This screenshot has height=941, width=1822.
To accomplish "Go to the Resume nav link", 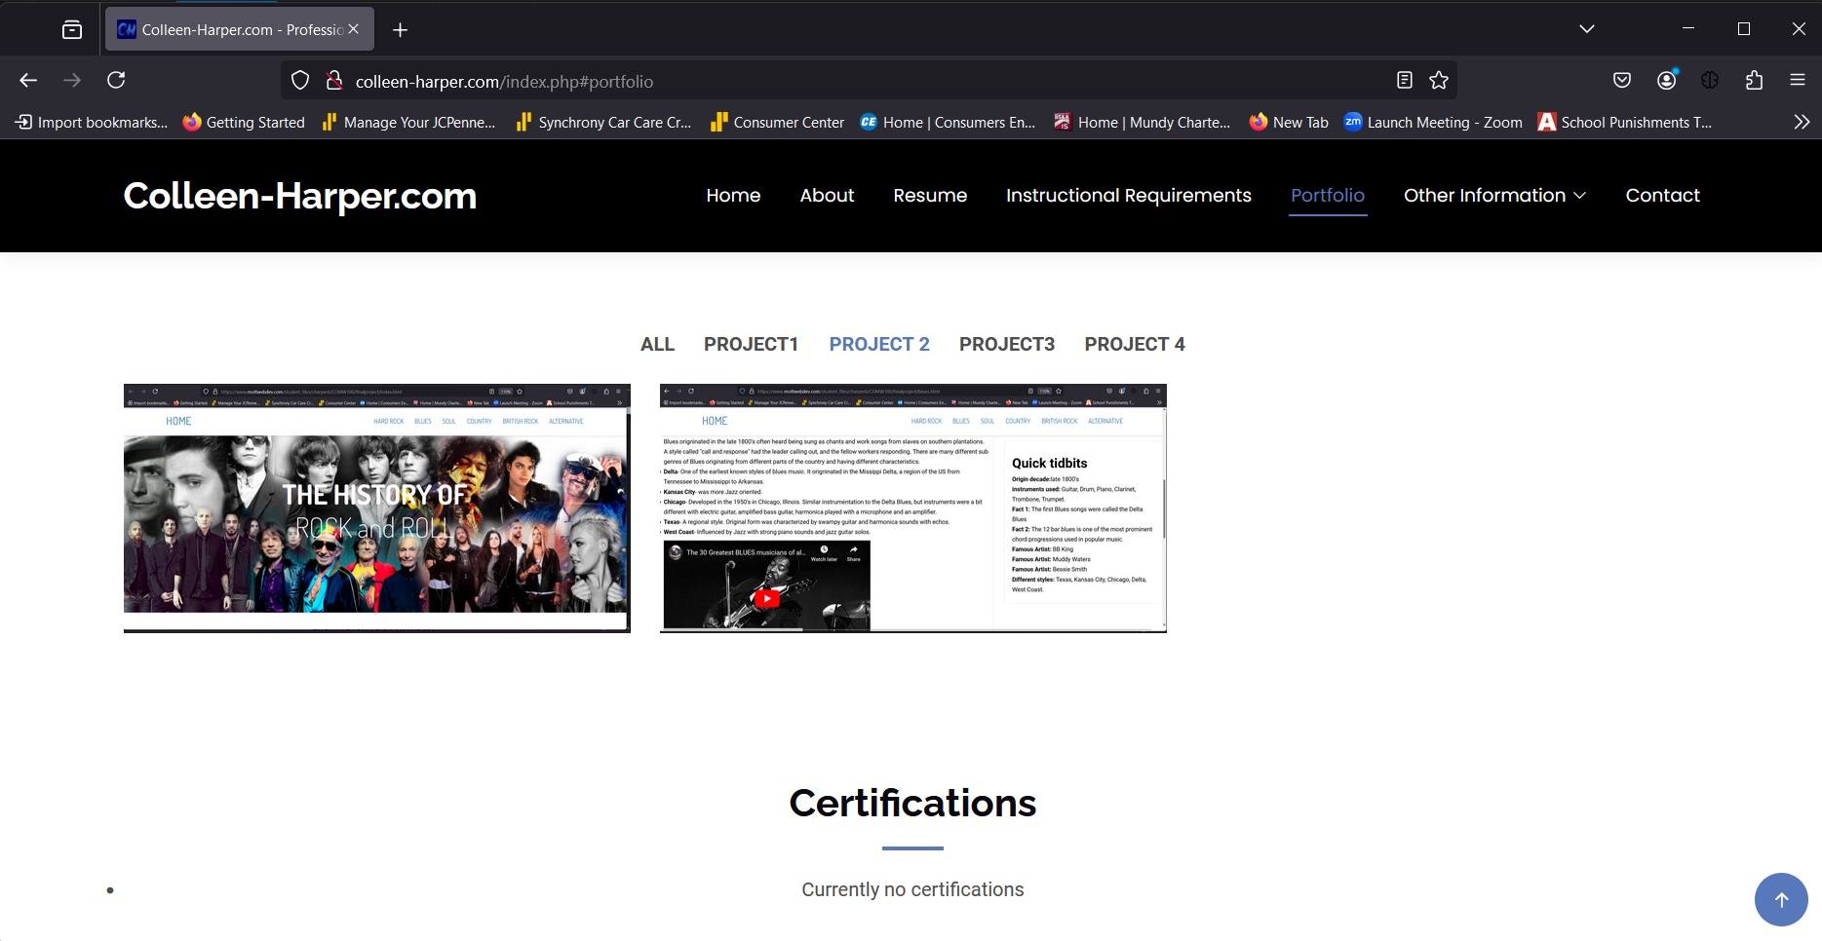I will pyautogui.click(x=929, y=196).
